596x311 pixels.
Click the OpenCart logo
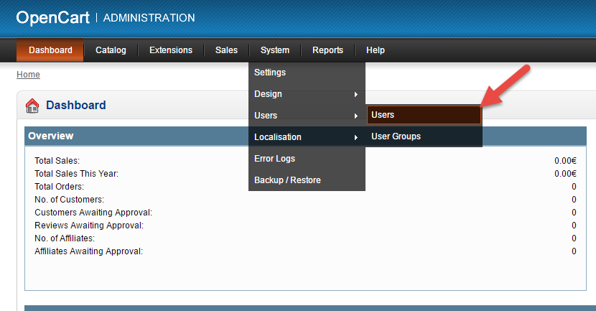pyautogui.click(x=53, y=18)
